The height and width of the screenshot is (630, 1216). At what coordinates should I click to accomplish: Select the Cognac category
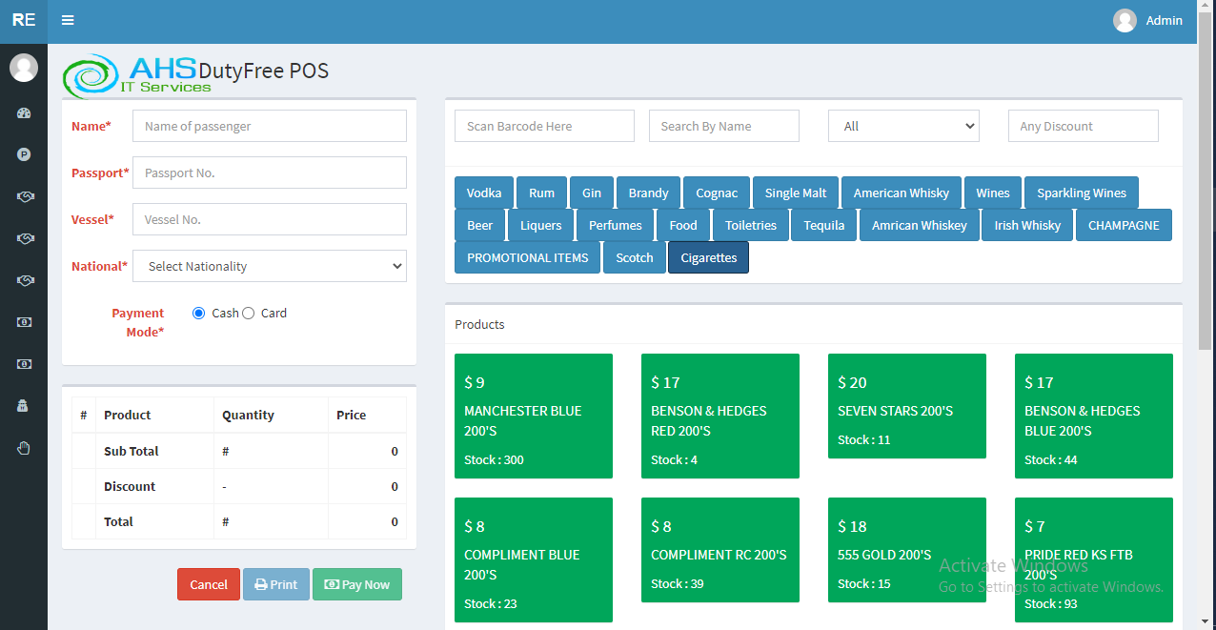click(717, 193)
